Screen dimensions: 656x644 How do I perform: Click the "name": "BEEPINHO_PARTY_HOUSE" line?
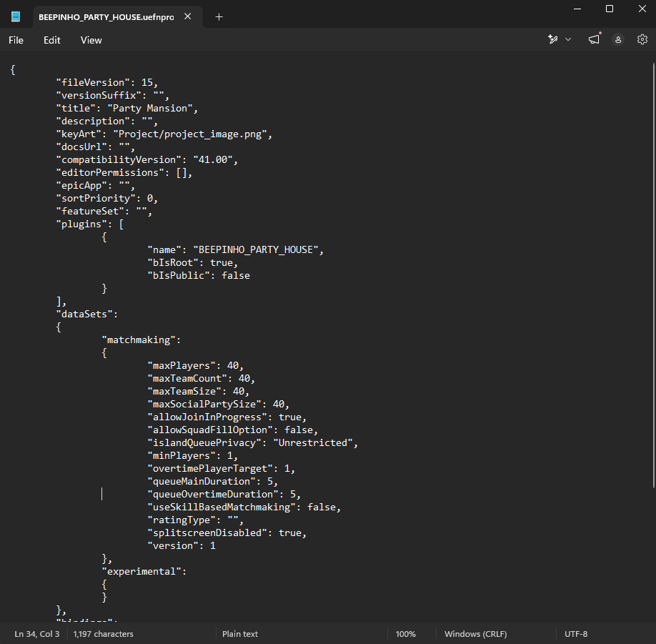[x=236, y=250]
